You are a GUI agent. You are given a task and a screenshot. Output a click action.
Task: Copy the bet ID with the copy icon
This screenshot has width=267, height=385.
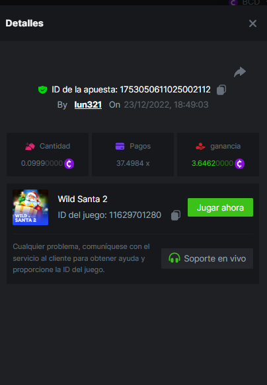[221, 90]
